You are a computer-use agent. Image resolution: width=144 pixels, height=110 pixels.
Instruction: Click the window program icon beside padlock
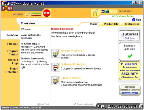103,11
